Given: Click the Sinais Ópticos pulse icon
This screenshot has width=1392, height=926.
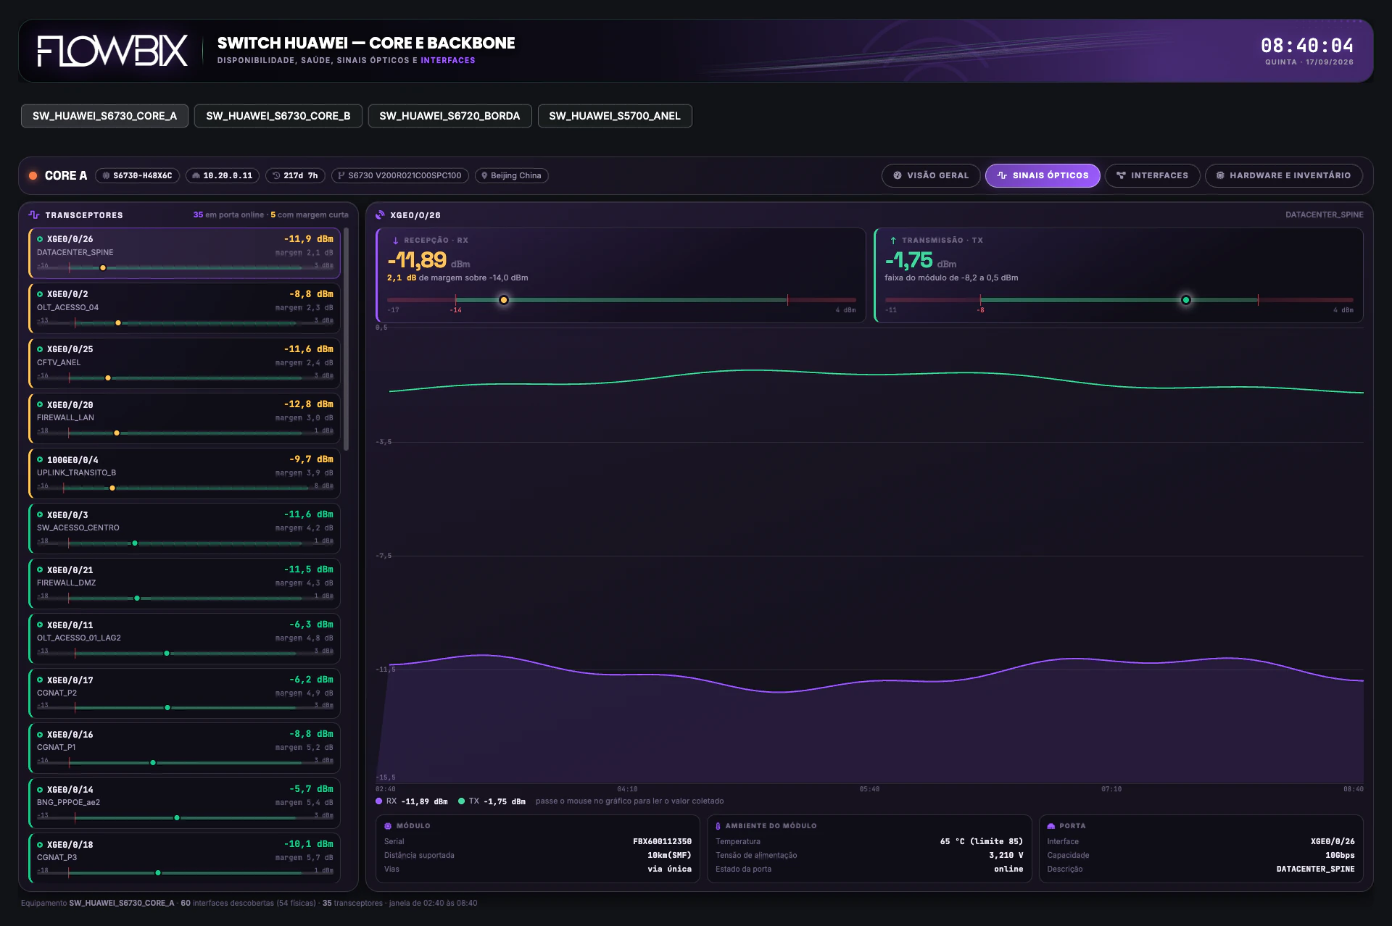Looking at the screenshot, I should 1002,175.
